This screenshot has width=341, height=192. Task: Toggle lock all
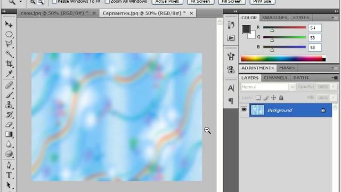[x=281, y=98]
